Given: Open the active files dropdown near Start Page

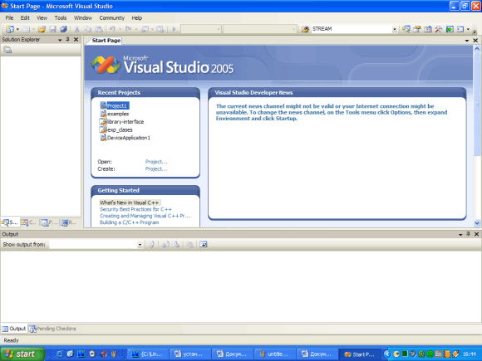Looking at the screenshot, I should click(x=467, y=41).
